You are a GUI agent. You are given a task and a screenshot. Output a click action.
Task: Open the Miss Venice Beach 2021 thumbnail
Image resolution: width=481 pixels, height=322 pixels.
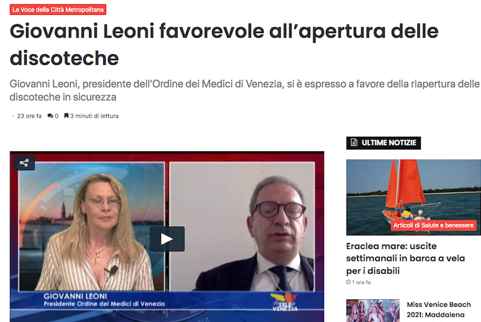pos(373,311)
